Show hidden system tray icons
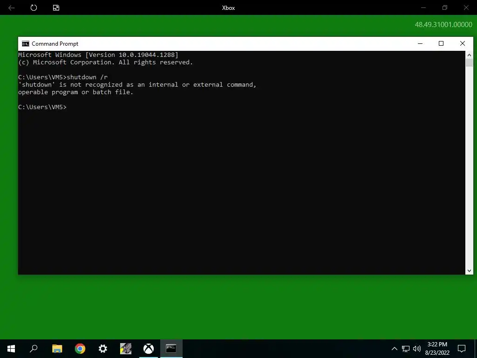Image resolution: width=477 pixels, height=358 pixels. 394,349
